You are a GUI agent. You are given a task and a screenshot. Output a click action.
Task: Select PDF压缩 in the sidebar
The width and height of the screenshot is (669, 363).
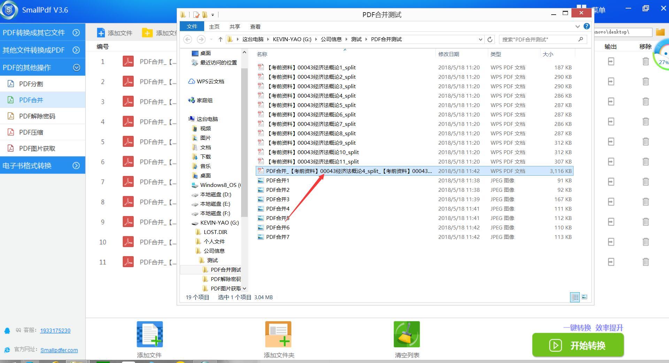43,132
